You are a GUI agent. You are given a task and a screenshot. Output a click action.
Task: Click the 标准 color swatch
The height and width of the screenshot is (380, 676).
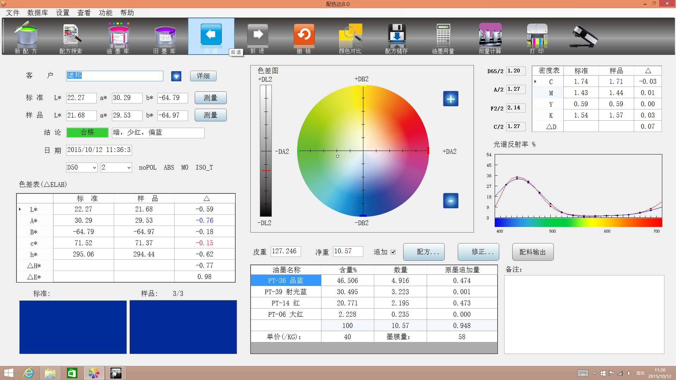[x=73, y=327]
